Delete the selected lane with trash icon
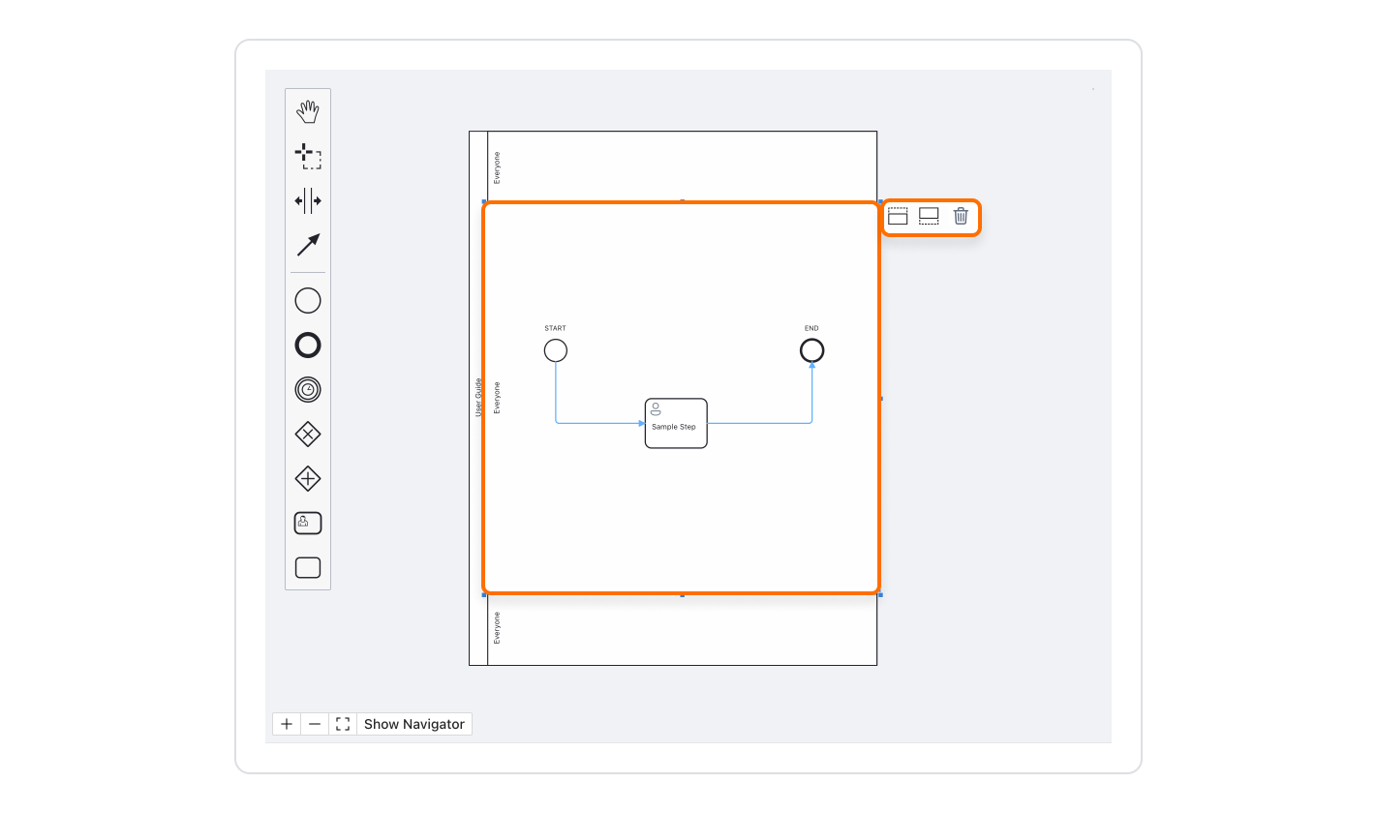Screen dimensions: 1377x813 pos(961,216)
